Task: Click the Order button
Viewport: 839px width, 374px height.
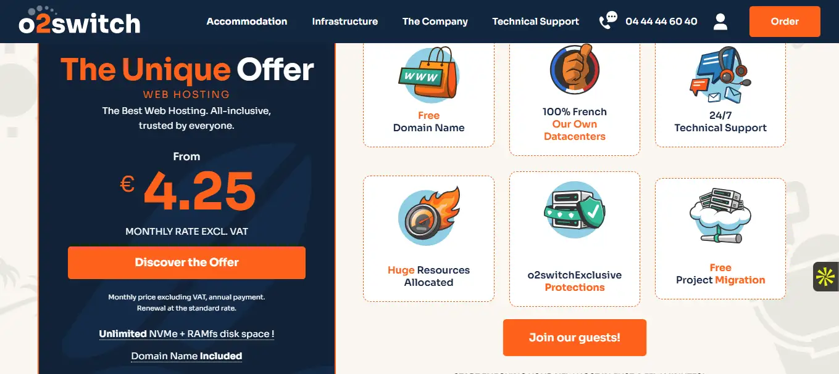Action: (x=785, y=22)
